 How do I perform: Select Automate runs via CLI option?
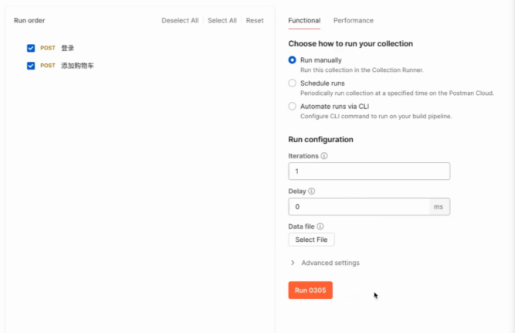point(292,106)
